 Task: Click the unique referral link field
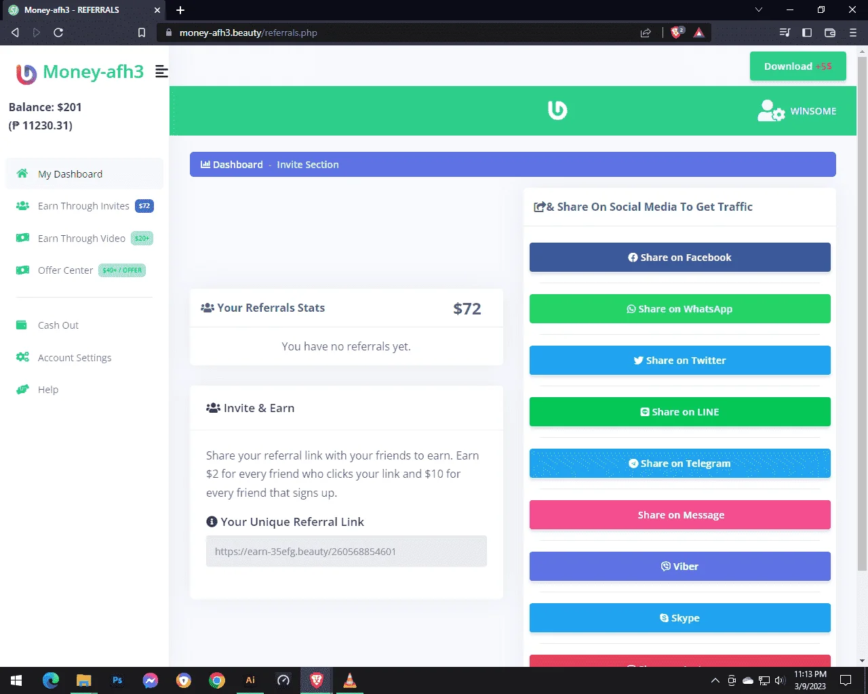[x=347, y=552]
